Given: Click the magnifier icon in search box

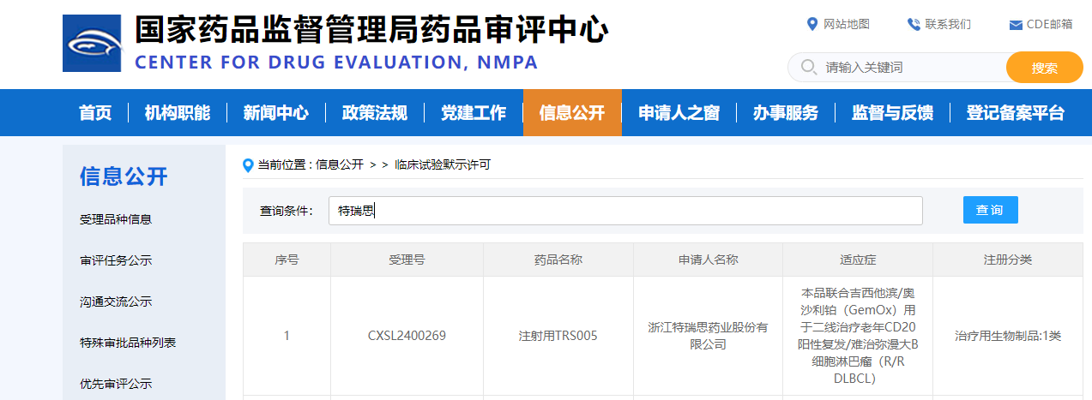Looking at the screenshot, I should point(807,67).
